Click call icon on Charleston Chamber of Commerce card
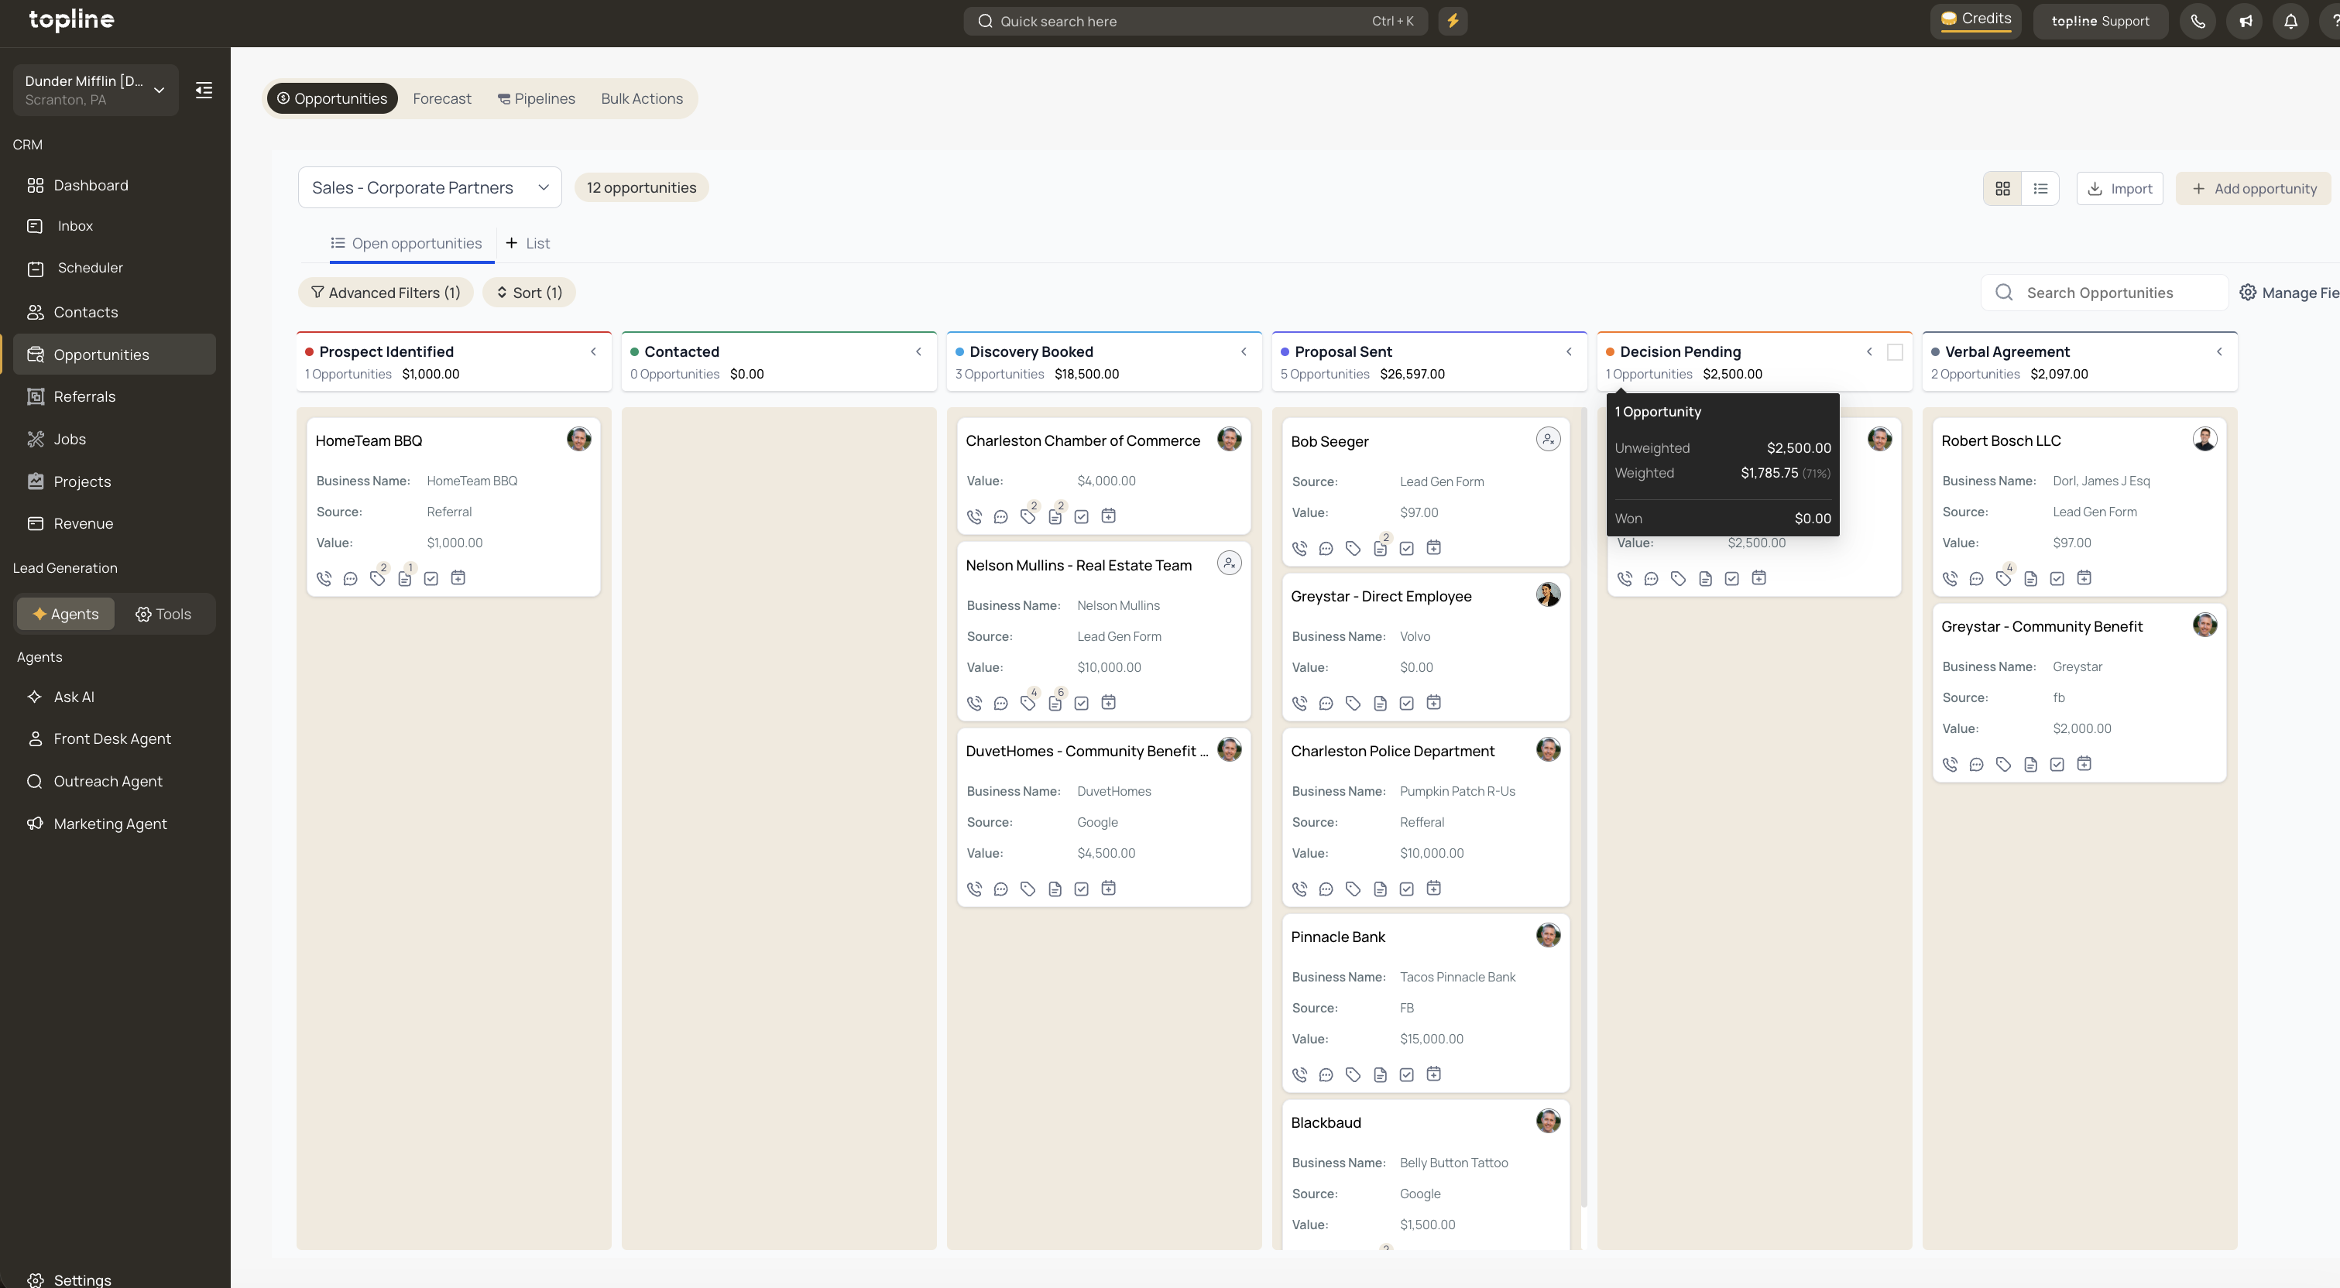Screen dimensions: 2340x1288 [x=975, y=517]
